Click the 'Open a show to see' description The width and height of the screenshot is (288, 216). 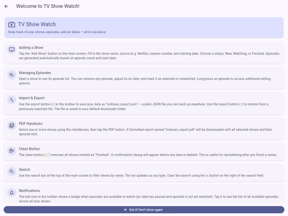tap(145, 81)
